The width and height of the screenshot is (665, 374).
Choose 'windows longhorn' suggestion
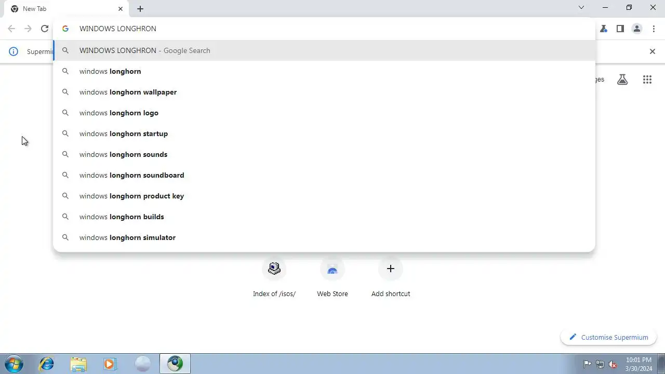point(324,71)
